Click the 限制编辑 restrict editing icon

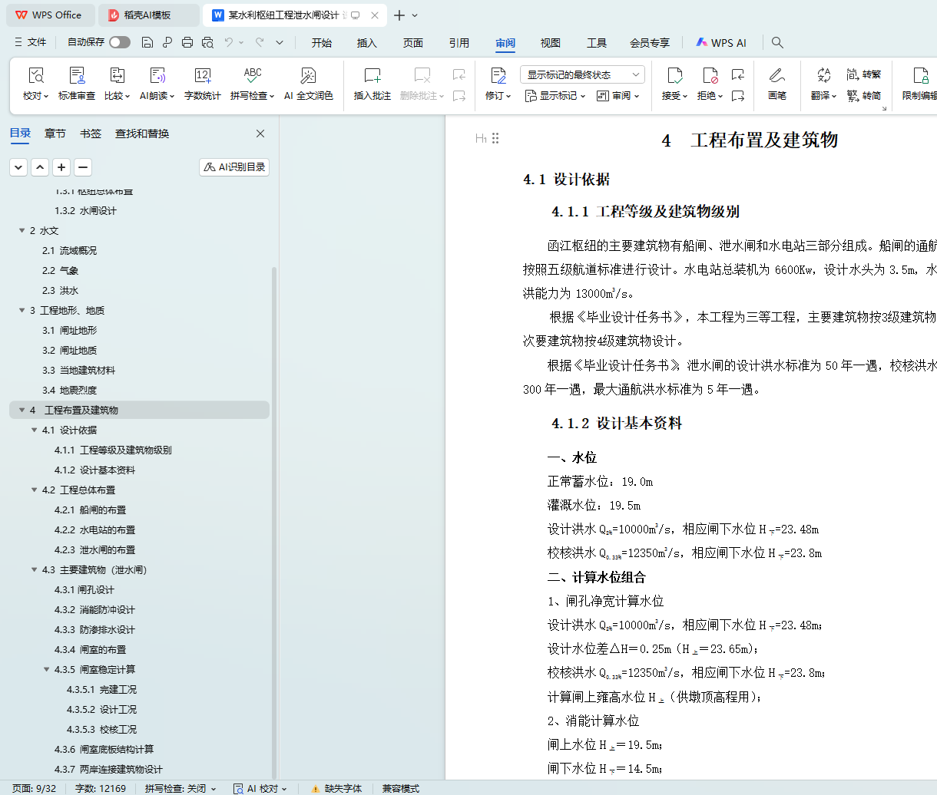tap(919, 76)
